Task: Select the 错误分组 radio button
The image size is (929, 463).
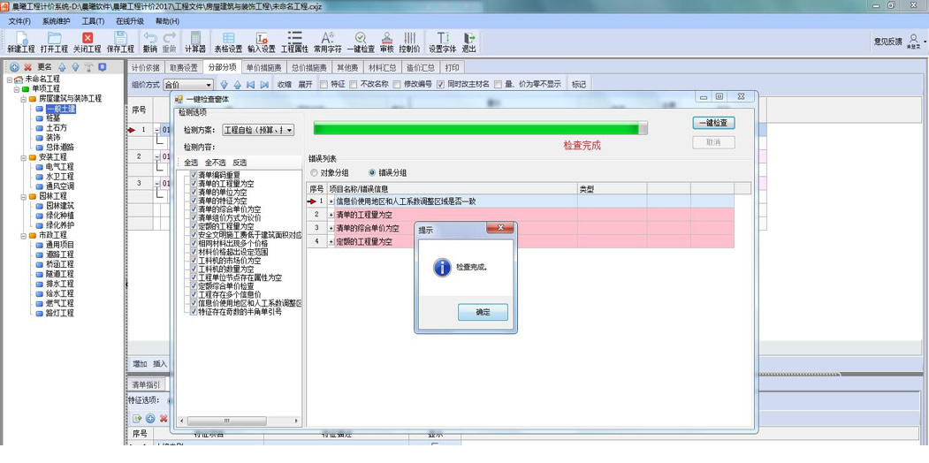Action: point(372,173)
